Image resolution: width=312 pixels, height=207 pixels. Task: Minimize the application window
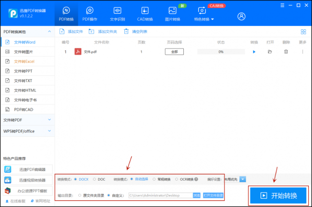(x=290, y=5)
